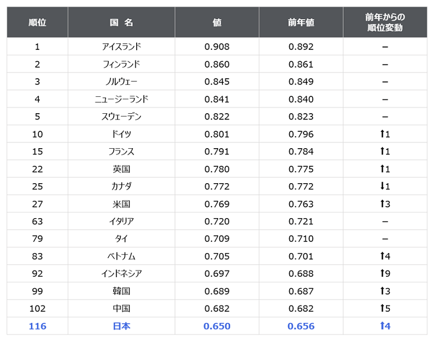Click the 順位 column header

37,22
